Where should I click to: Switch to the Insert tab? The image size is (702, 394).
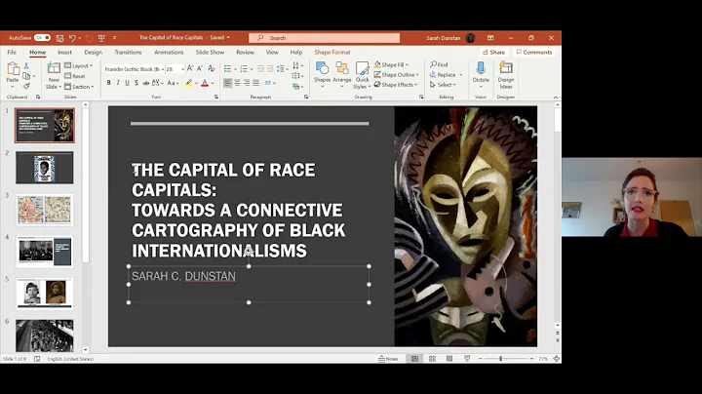(x=64, y=53)
